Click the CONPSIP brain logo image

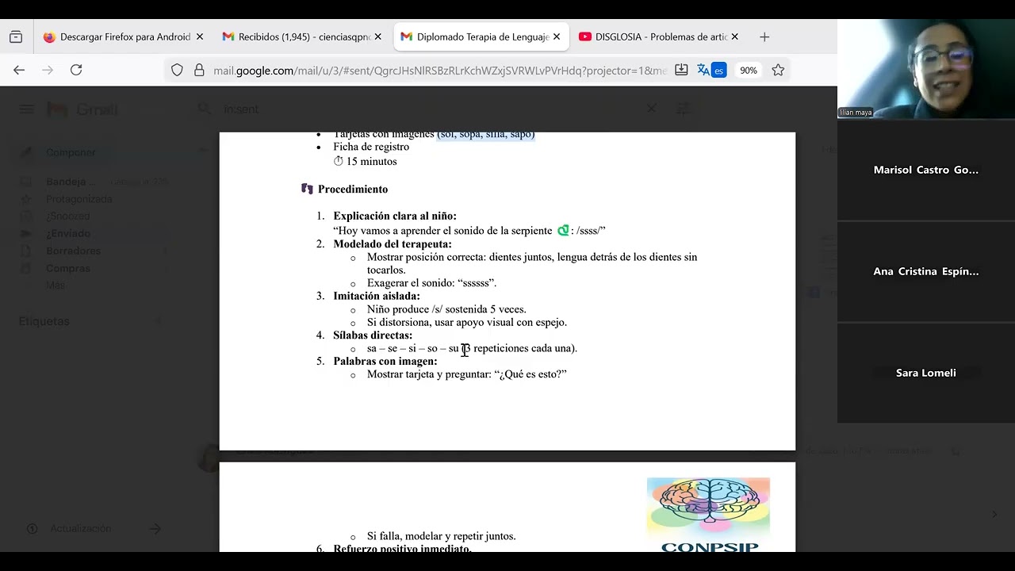708,514
